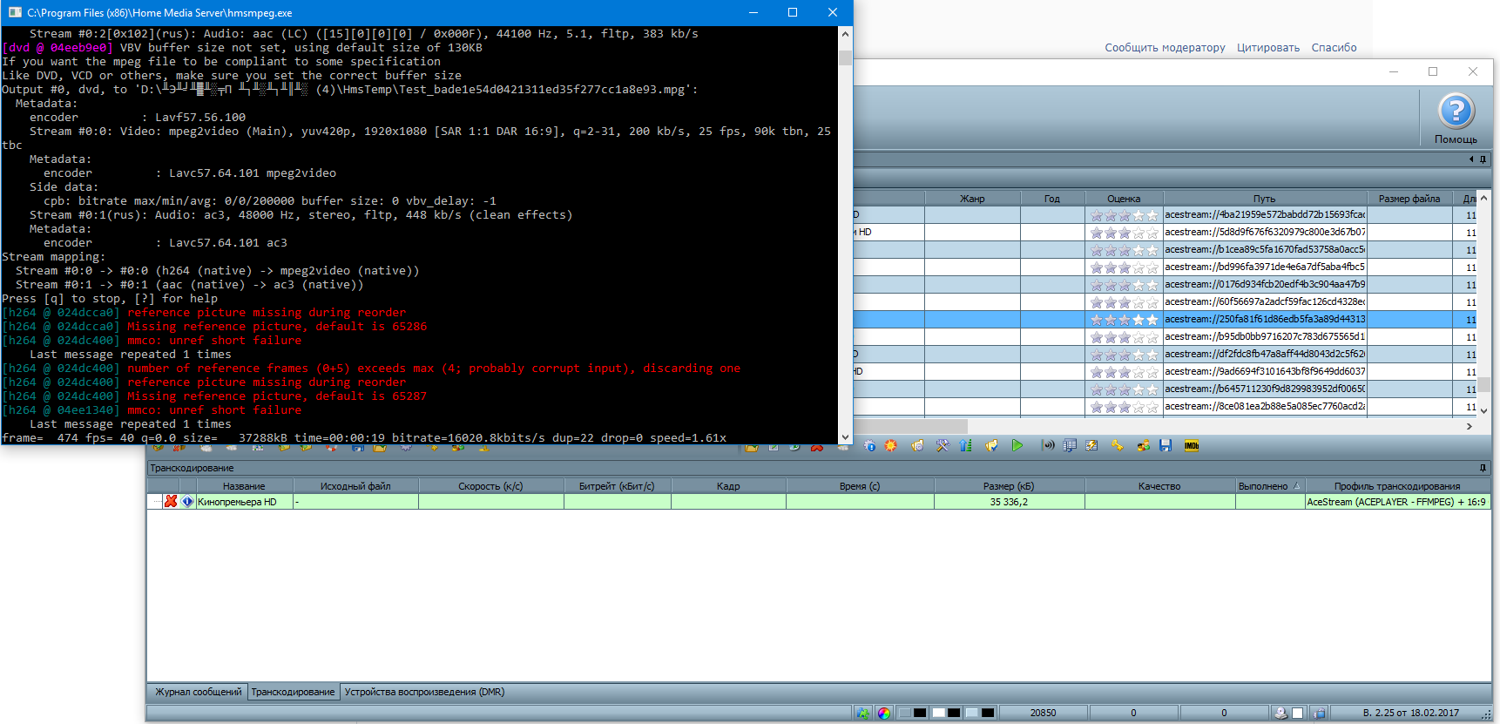Click the color wheel icon in status bar

pos(884,713)
